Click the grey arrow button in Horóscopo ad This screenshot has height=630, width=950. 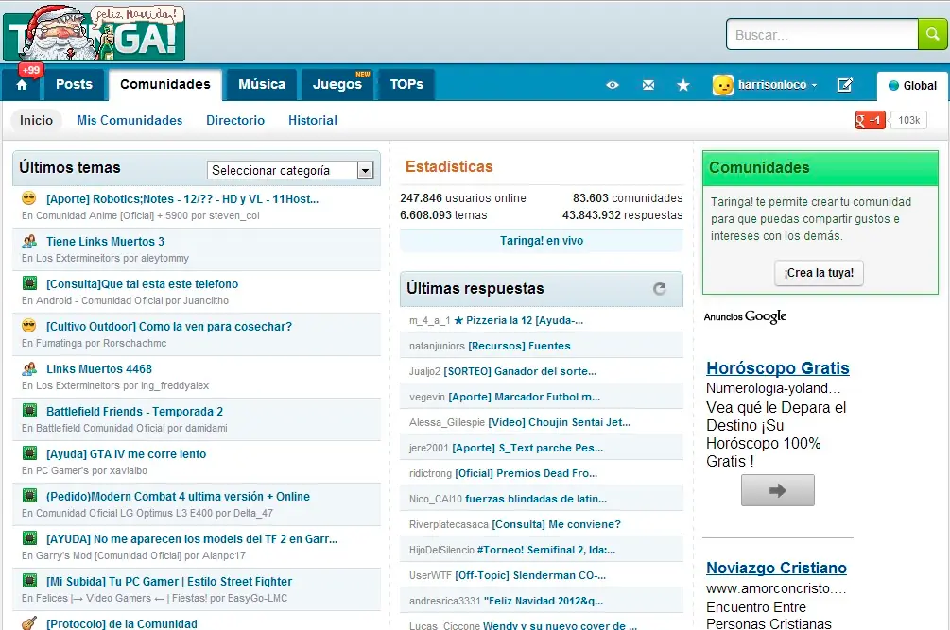(777, 490)
